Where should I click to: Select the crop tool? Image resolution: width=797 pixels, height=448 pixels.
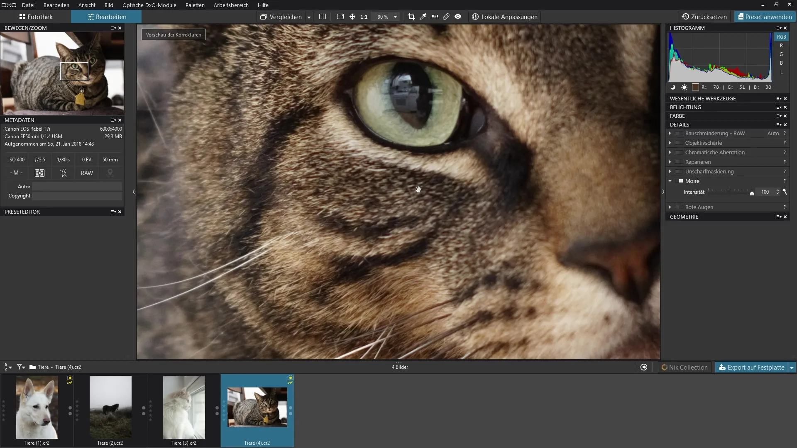pyautogui.click(x=411, y=17)
